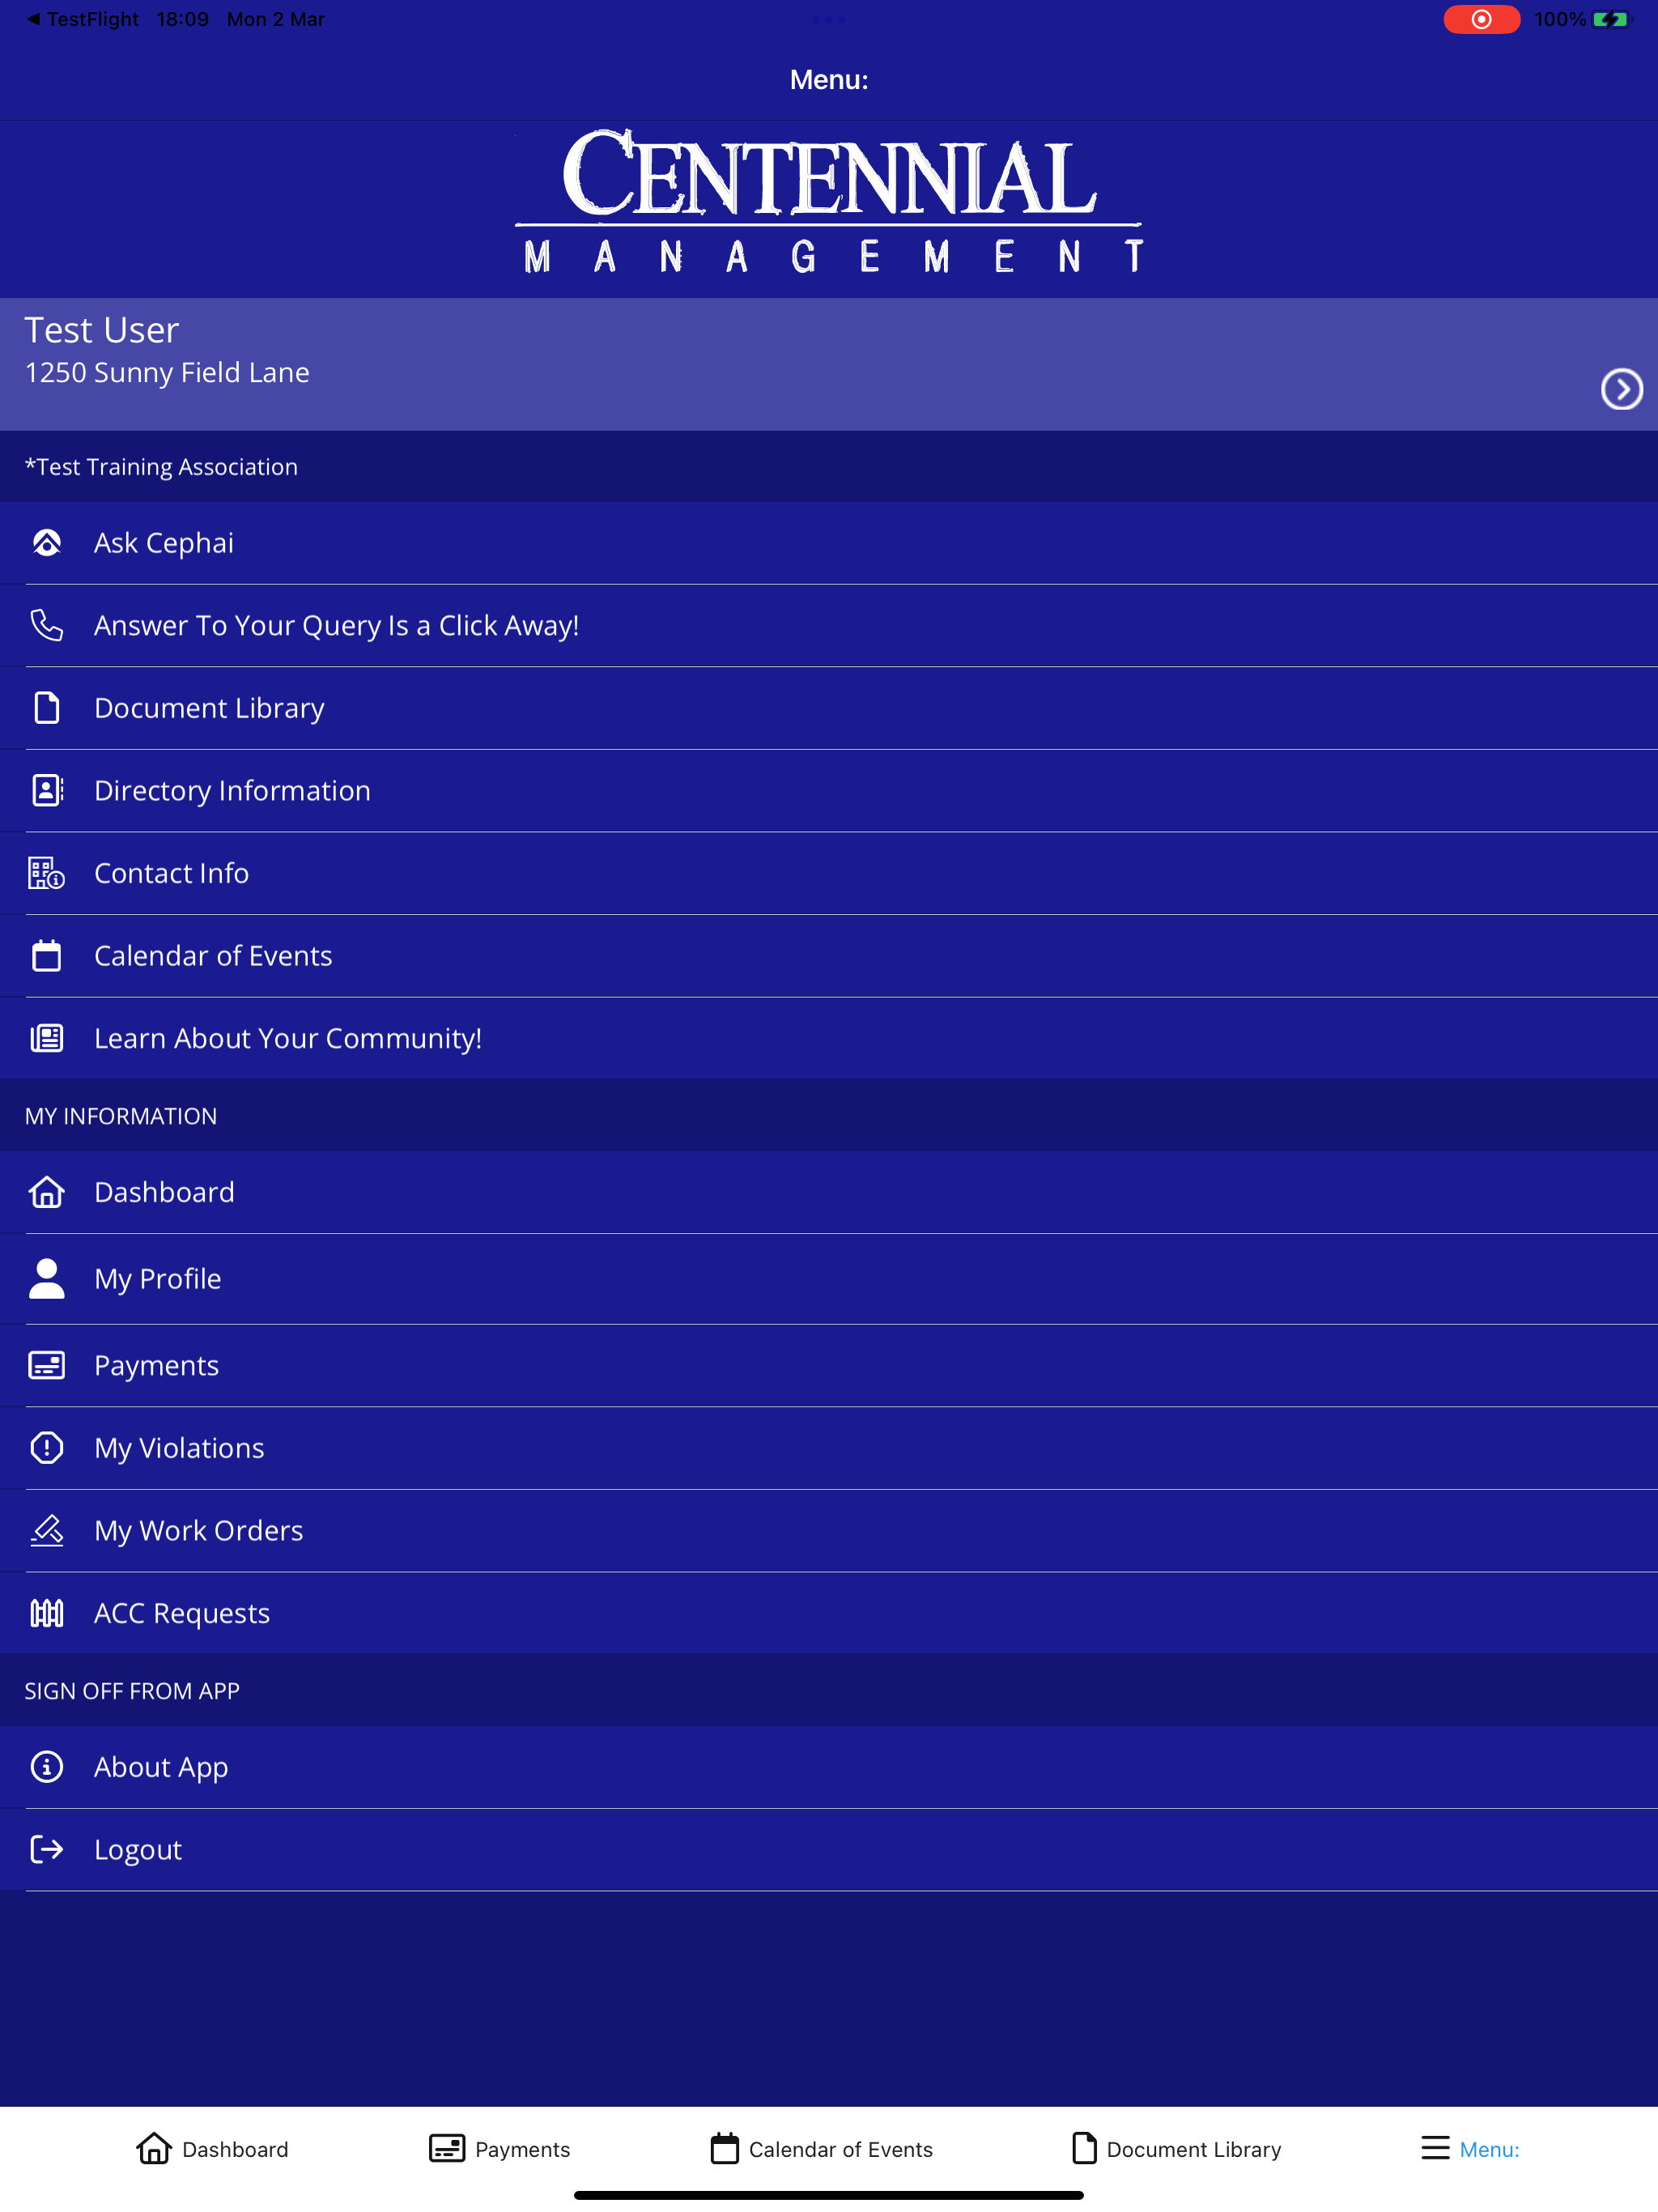Tap the house icon in the Dashboard menu row
The width and height of the screenshot is (1658, 2212).
pos(47,1192)
